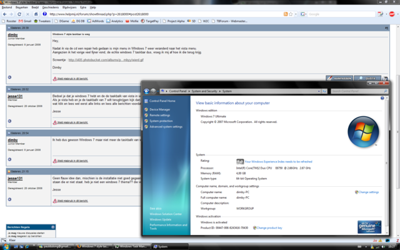
Task: Click status icon under first dimby post
Action: 10,77
